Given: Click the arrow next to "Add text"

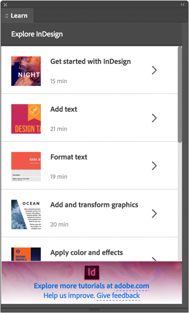Looking at the screenshot, I should click(x=154, y=118).
